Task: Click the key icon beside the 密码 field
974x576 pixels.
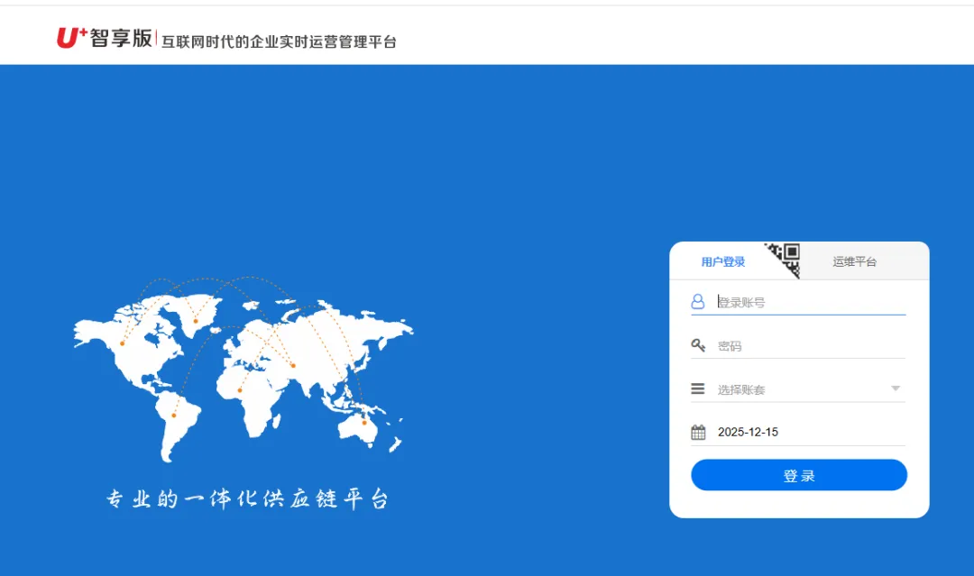Action: [698, 344]
